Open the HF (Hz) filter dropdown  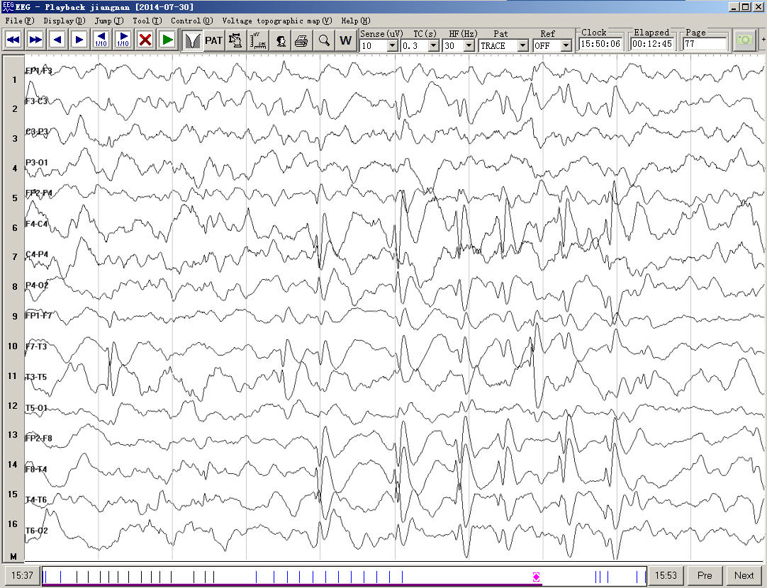pyautogui.click(x=469, y=46)
